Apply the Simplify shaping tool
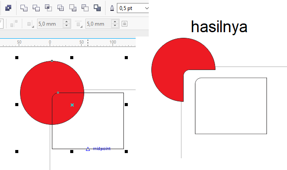 point(61,8)
